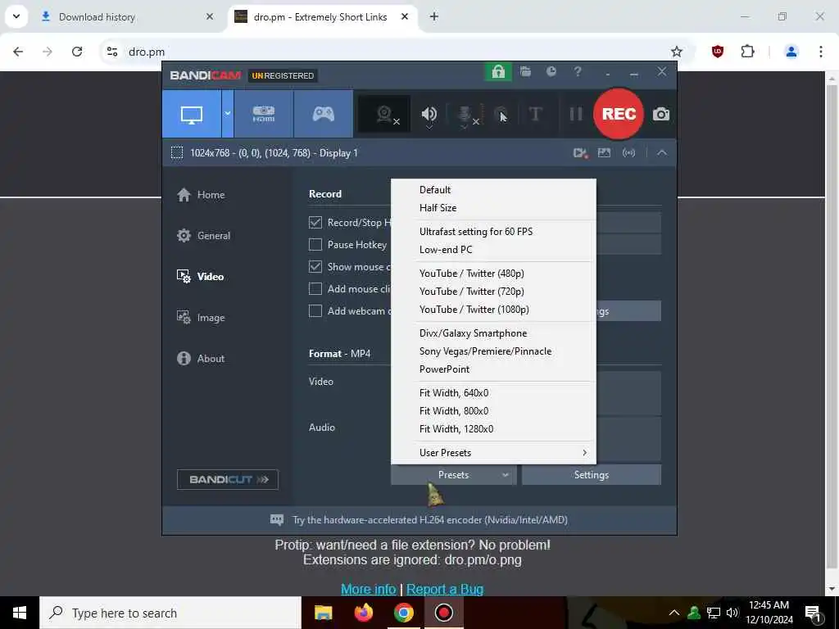Choose the Half Size preset

493,208
